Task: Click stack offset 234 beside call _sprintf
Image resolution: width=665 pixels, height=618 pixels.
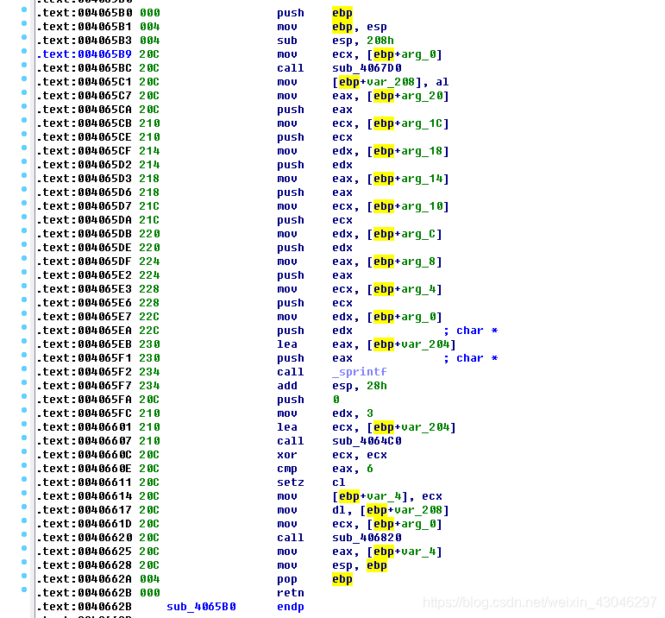Action: [x=150, y=372]
